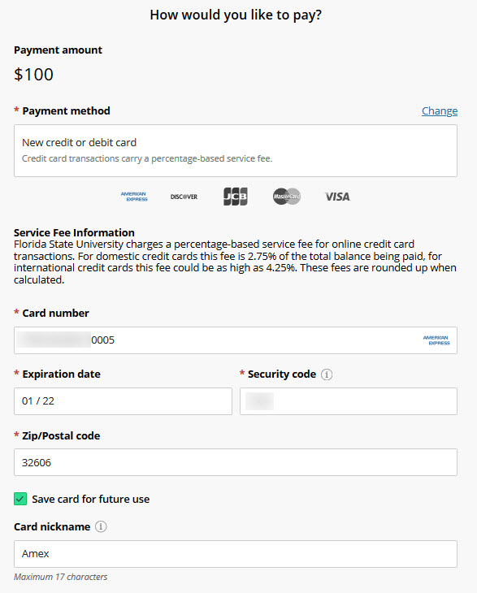
Task: Focus the Card nickname field containing Amex
Action: click(x=236, y=554)
